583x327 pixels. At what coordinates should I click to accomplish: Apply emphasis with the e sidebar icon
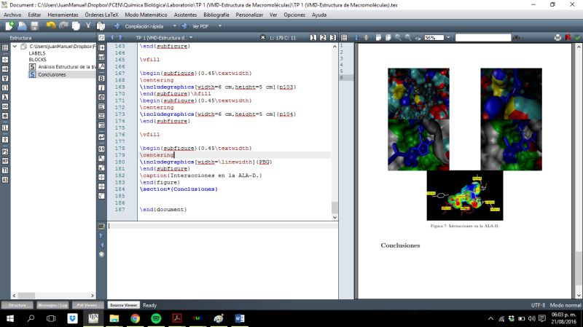click(101, 97)
